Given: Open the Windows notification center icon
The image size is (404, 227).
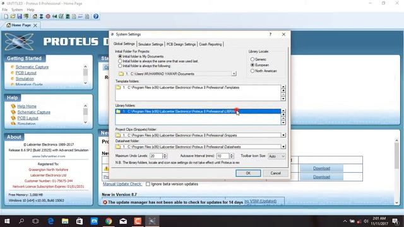Looking at the screenshot, I should click(396, 221).
